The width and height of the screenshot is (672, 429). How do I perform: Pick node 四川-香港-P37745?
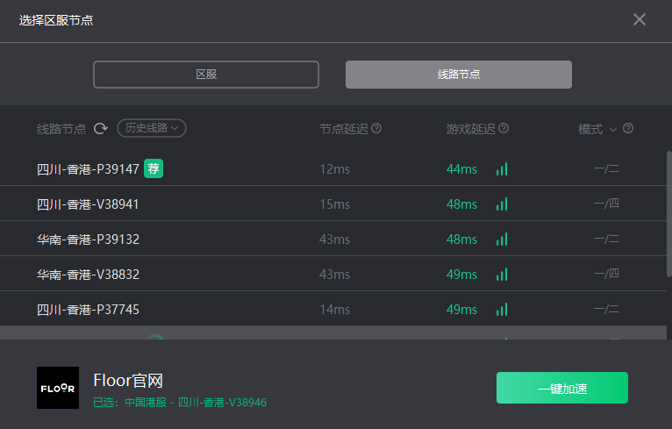[x=88, y=309]
